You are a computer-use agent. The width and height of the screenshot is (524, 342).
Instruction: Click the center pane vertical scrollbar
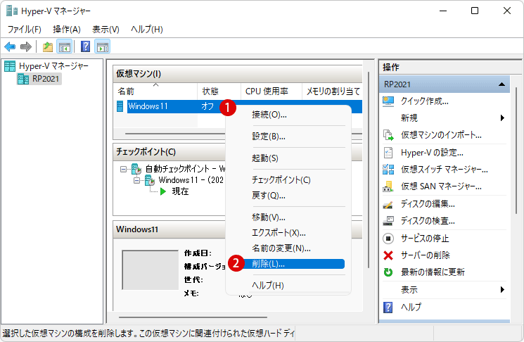pos(369,170)
